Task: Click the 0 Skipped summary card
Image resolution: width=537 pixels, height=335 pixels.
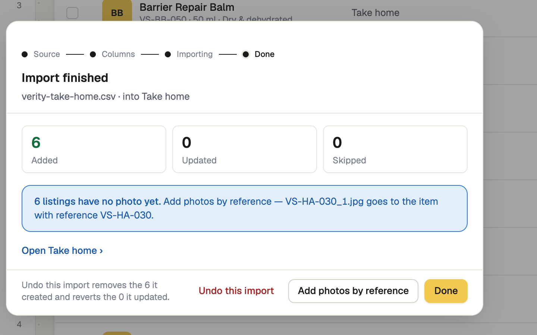Action: (395, 149)
